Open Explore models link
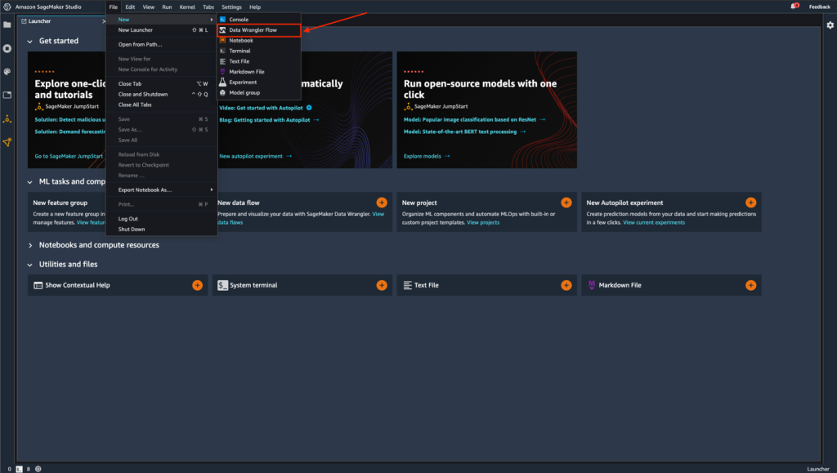The image size is (837, 473). point(427,156)
